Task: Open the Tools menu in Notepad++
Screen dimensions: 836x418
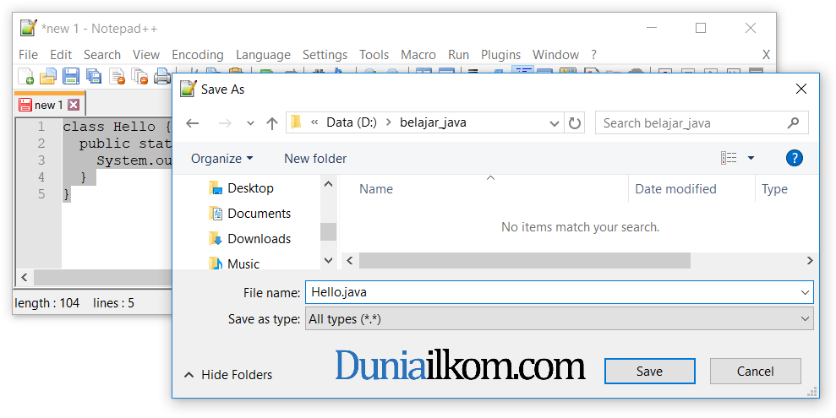Action: click(374, 55)
